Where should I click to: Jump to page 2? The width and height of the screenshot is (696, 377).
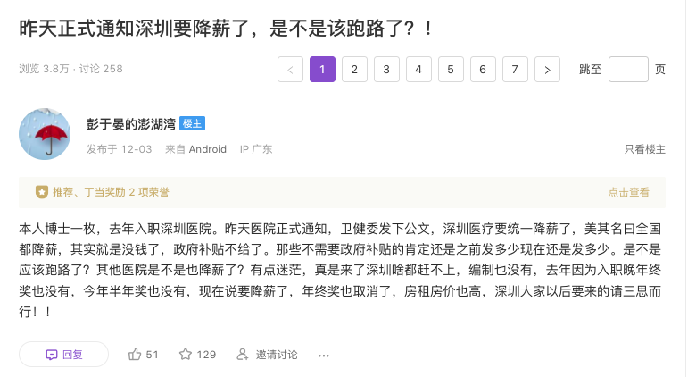(354, 69)
